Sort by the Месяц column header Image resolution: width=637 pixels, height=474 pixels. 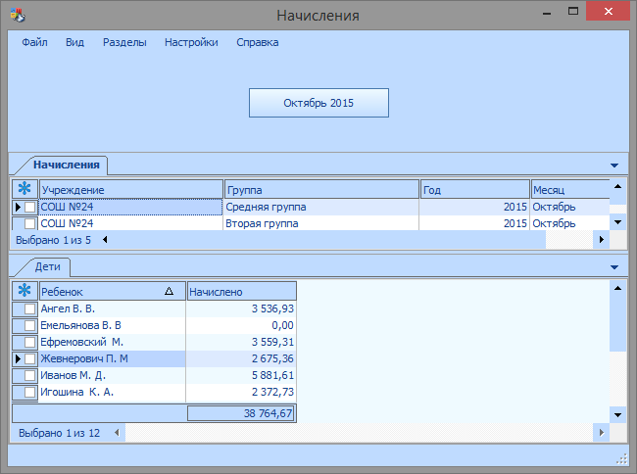point(570,190)
